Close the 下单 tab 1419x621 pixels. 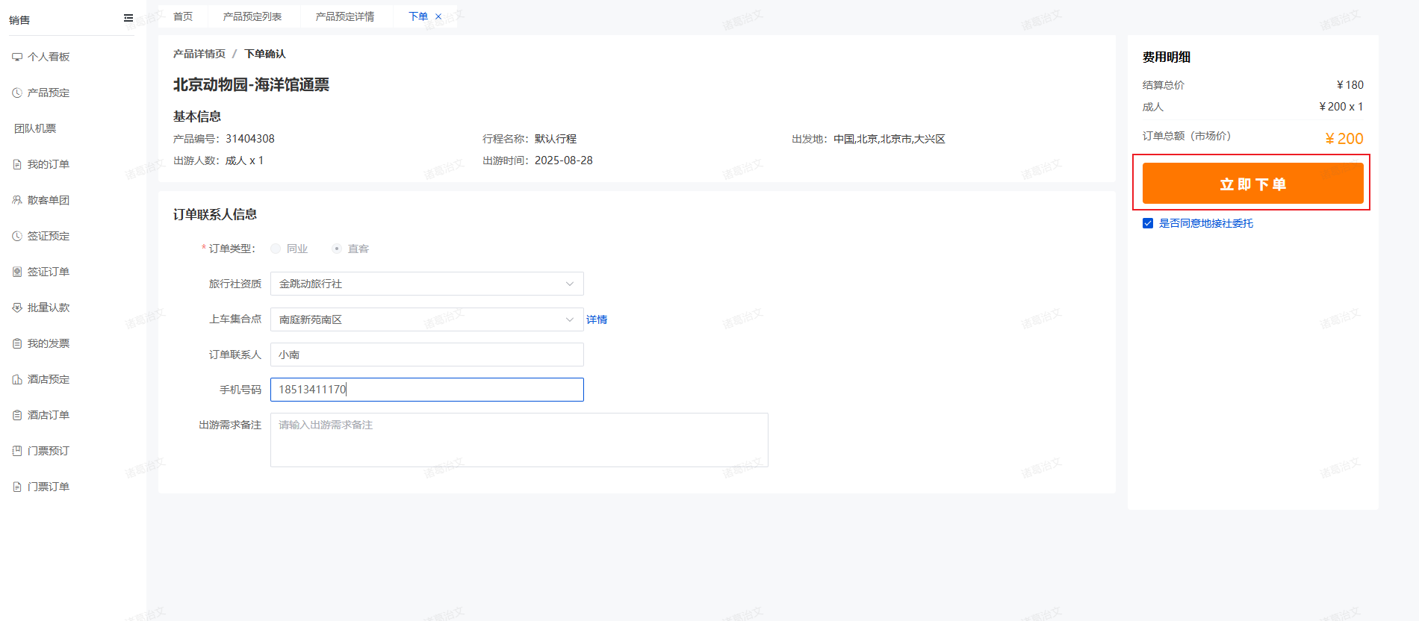click(x=438, y=16)
